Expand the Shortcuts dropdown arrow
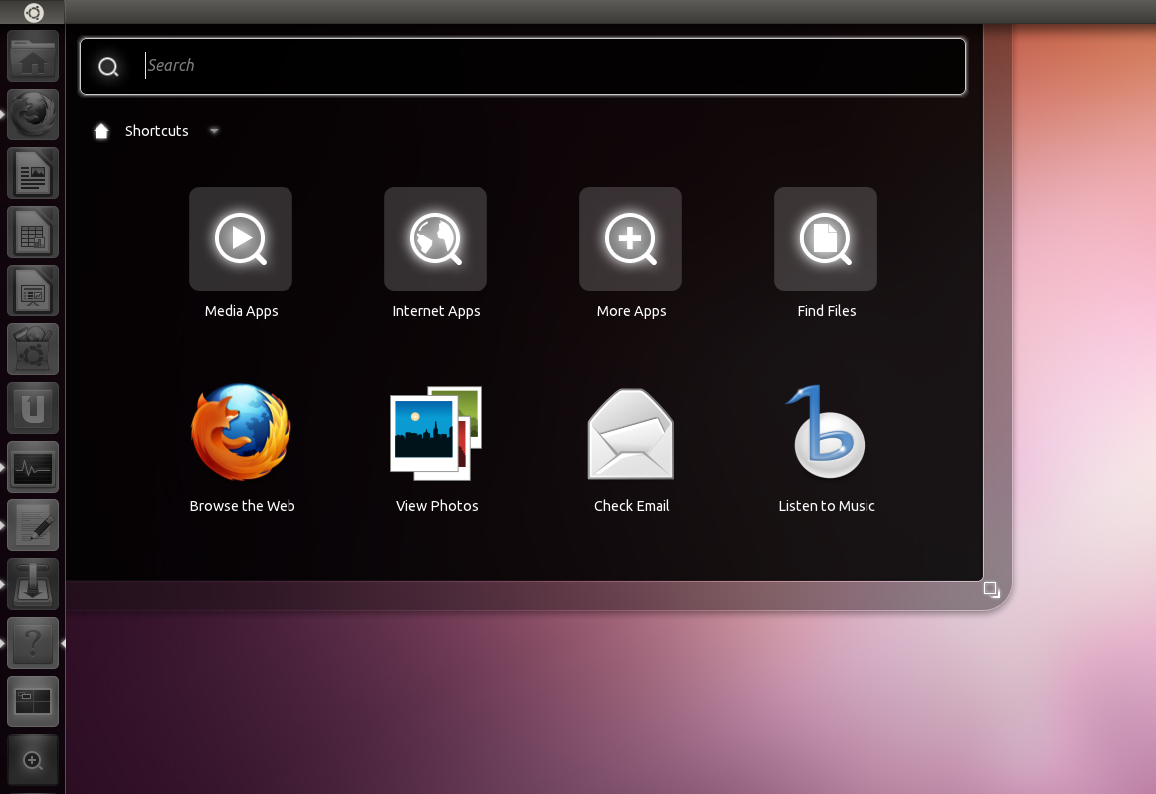Viewport: 1156px width, 794px height. (x=214, y=131)
